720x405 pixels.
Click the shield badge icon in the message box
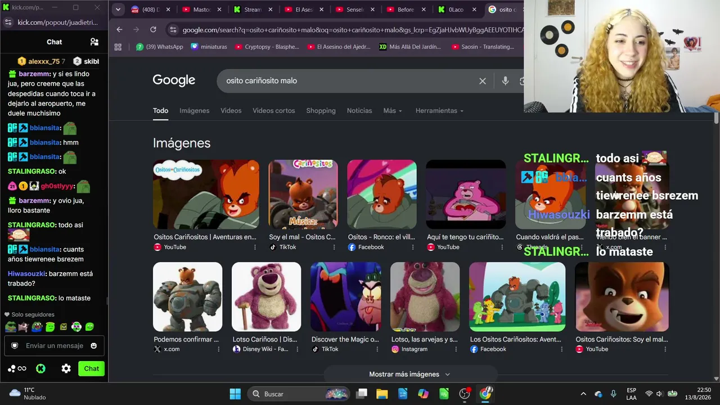[x=15, y=345]
